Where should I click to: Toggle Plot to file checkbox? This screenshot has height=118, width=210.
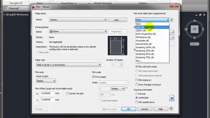[x=37, y=52]
